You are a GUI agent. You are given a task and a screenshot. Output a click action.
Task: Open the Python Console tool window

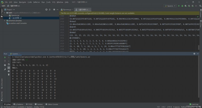[52, 104]
